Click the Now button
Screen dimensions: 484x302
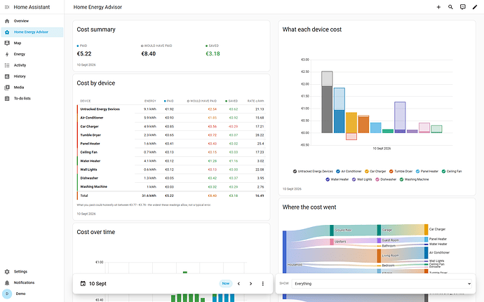tap(226, 284)
